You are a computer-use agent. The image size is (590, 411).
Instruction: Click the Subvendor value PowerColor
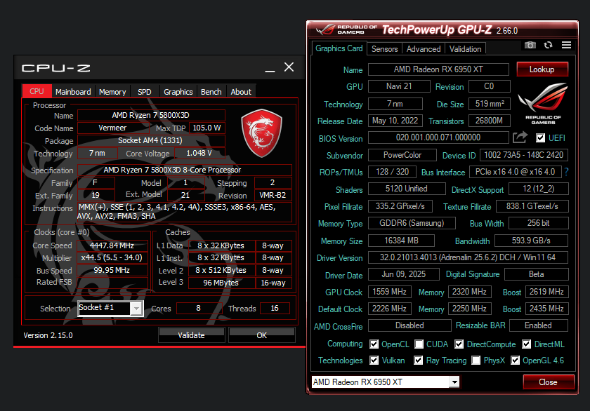click(x=402, y=155)
